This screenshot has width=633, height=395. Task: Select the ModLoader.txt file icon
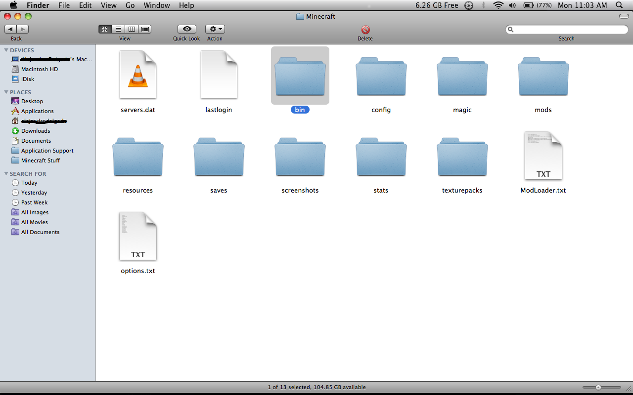pyautogui.click(x=543, y=156)
